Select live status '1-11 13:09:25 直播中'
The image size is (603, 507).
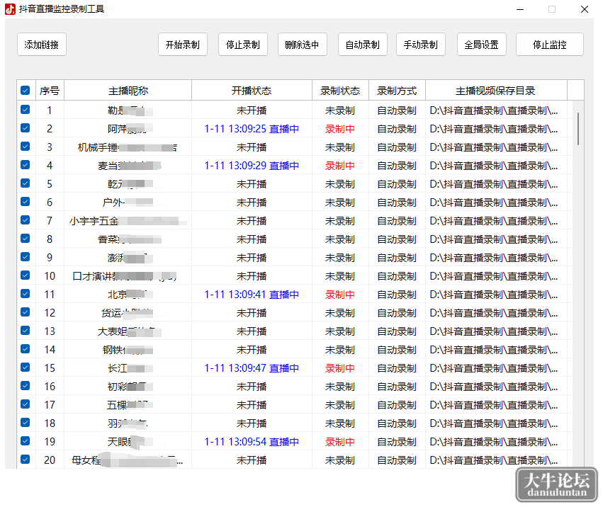click(x=252, y=129)
